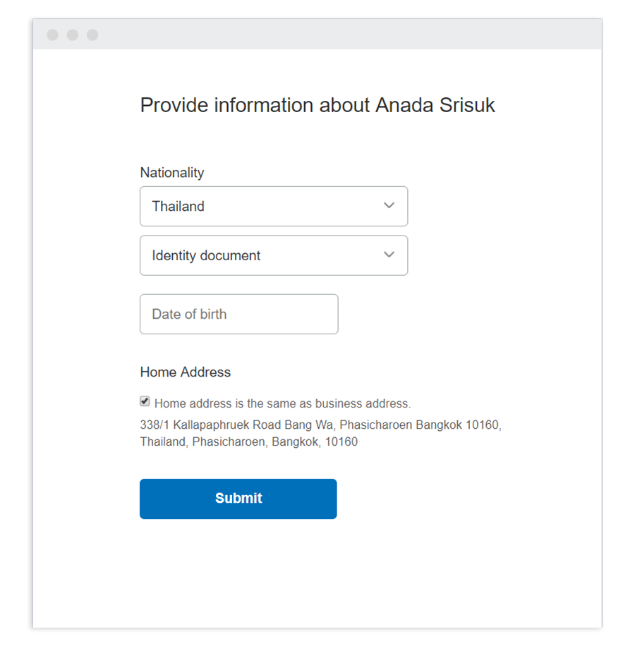
Task: Click the middle gray window dot
Action: coord(73,35)
